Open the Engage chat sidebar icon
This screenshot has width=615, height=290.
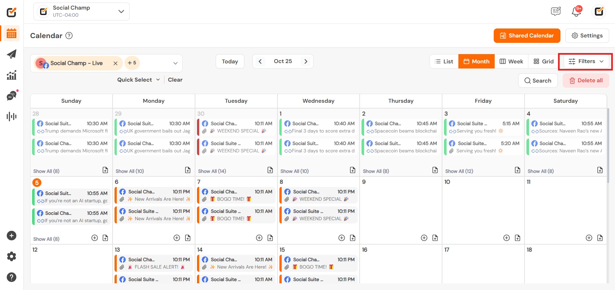[x=12, y=96]
